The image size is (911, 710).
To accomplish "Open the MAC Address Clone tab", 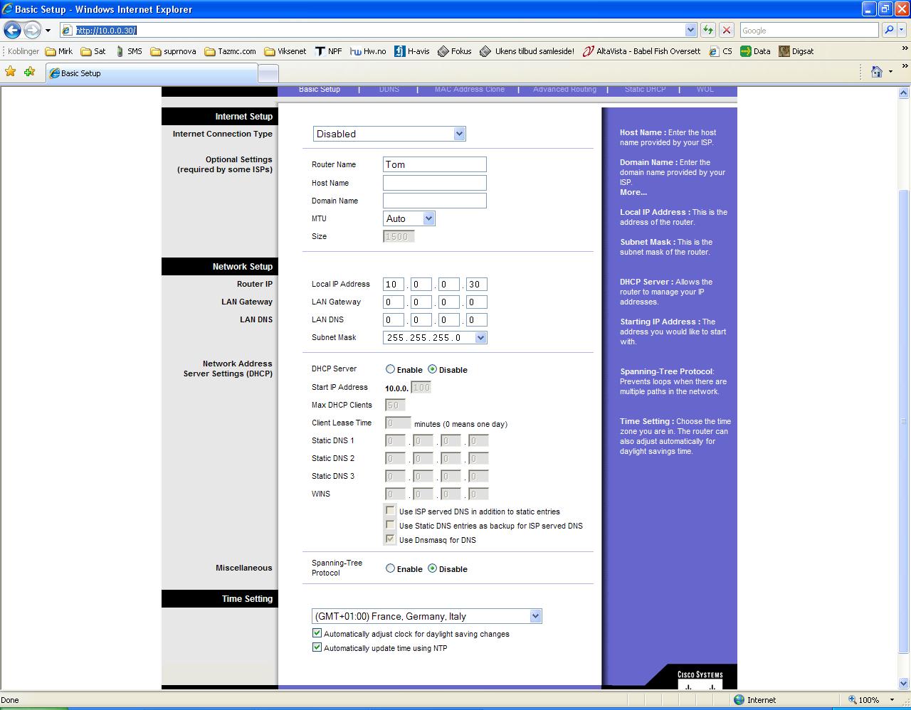I will (x=470, y=90).
